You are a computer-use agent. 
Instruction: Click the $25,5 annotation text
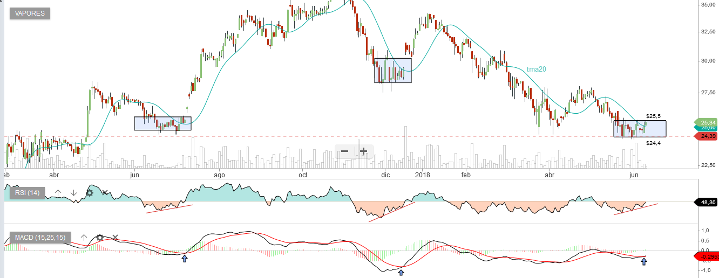click(x=654, y=116)
